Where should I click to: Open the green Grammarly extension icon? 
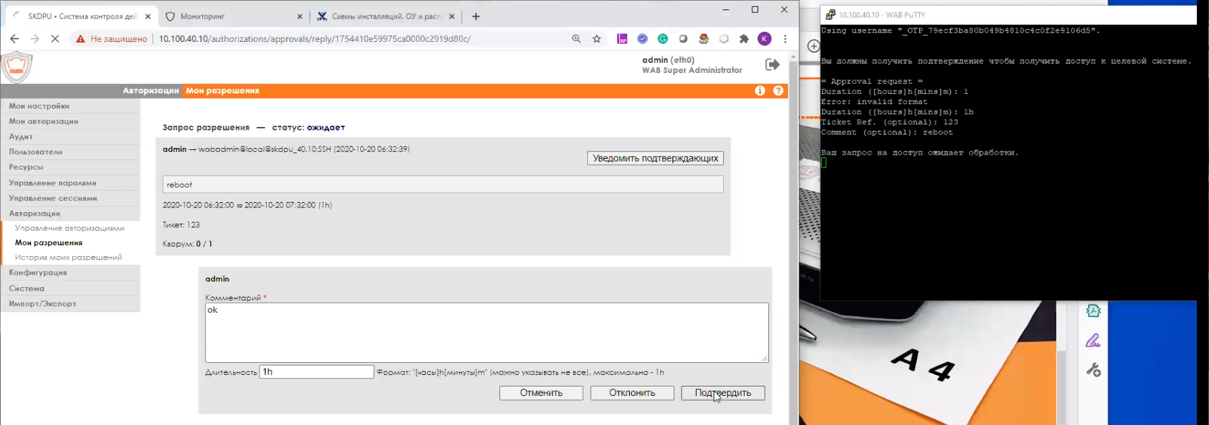click(x=663, y=39)
